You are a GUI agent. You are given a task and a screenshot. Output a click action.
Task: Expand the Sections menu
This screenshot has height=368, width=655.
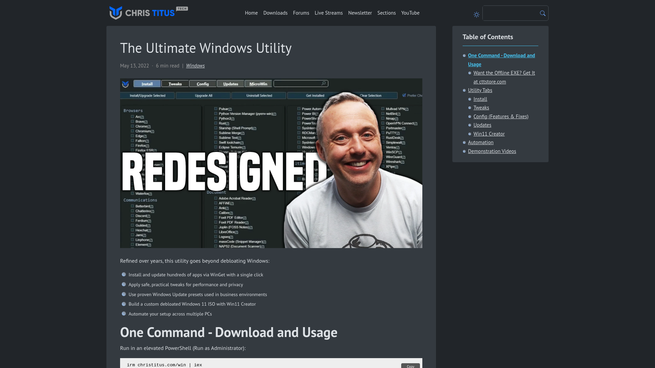click(387, 13)
